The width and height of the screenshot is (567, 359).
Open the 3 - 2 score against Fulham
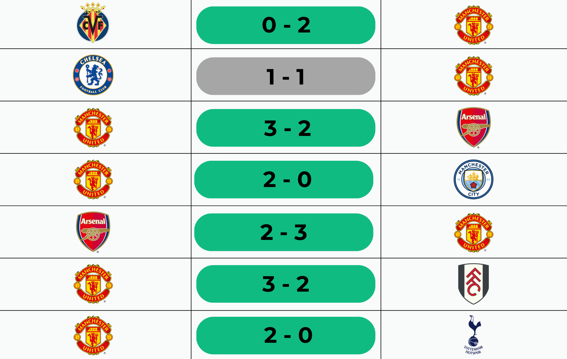click(x=286, y=284)
